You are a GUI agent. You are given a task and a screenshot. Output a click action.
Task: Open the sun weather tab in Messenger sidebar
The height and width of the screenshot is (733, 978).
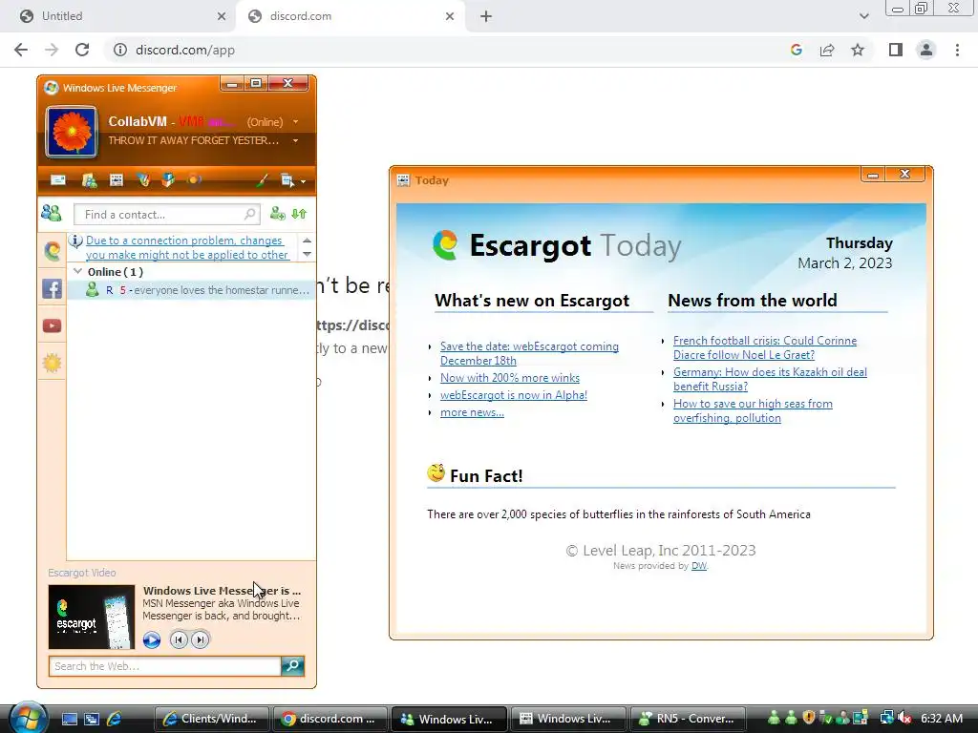(x=52, y=363)
